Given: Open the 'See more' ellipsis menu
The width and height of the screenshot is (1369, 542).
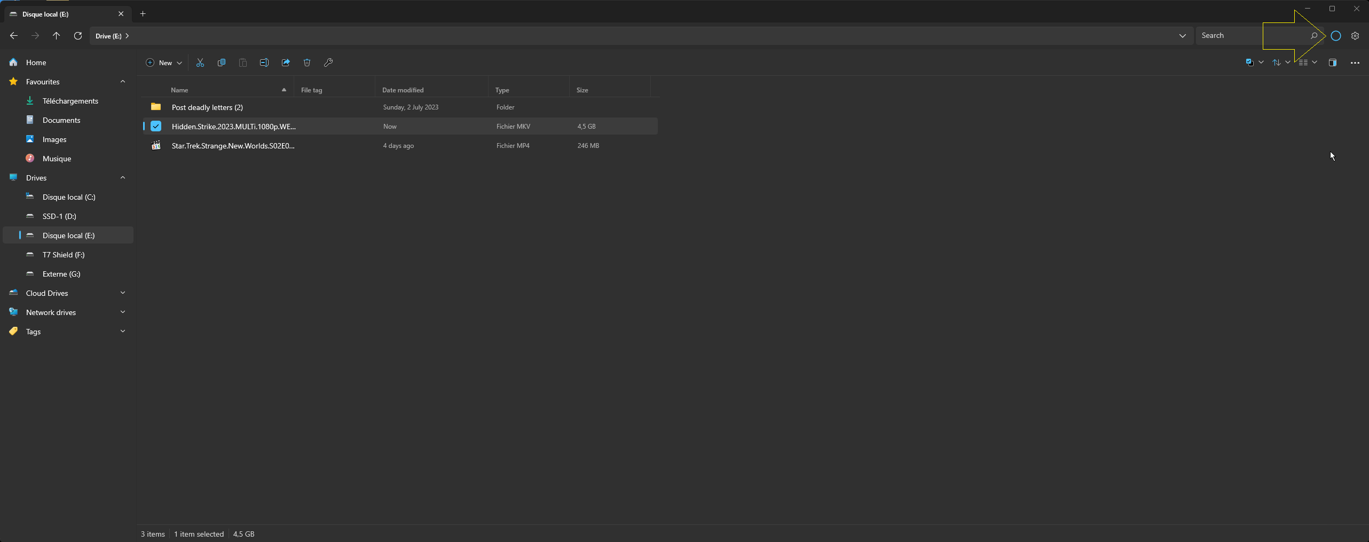Looking at the screenshot, I should point(1355,62).
